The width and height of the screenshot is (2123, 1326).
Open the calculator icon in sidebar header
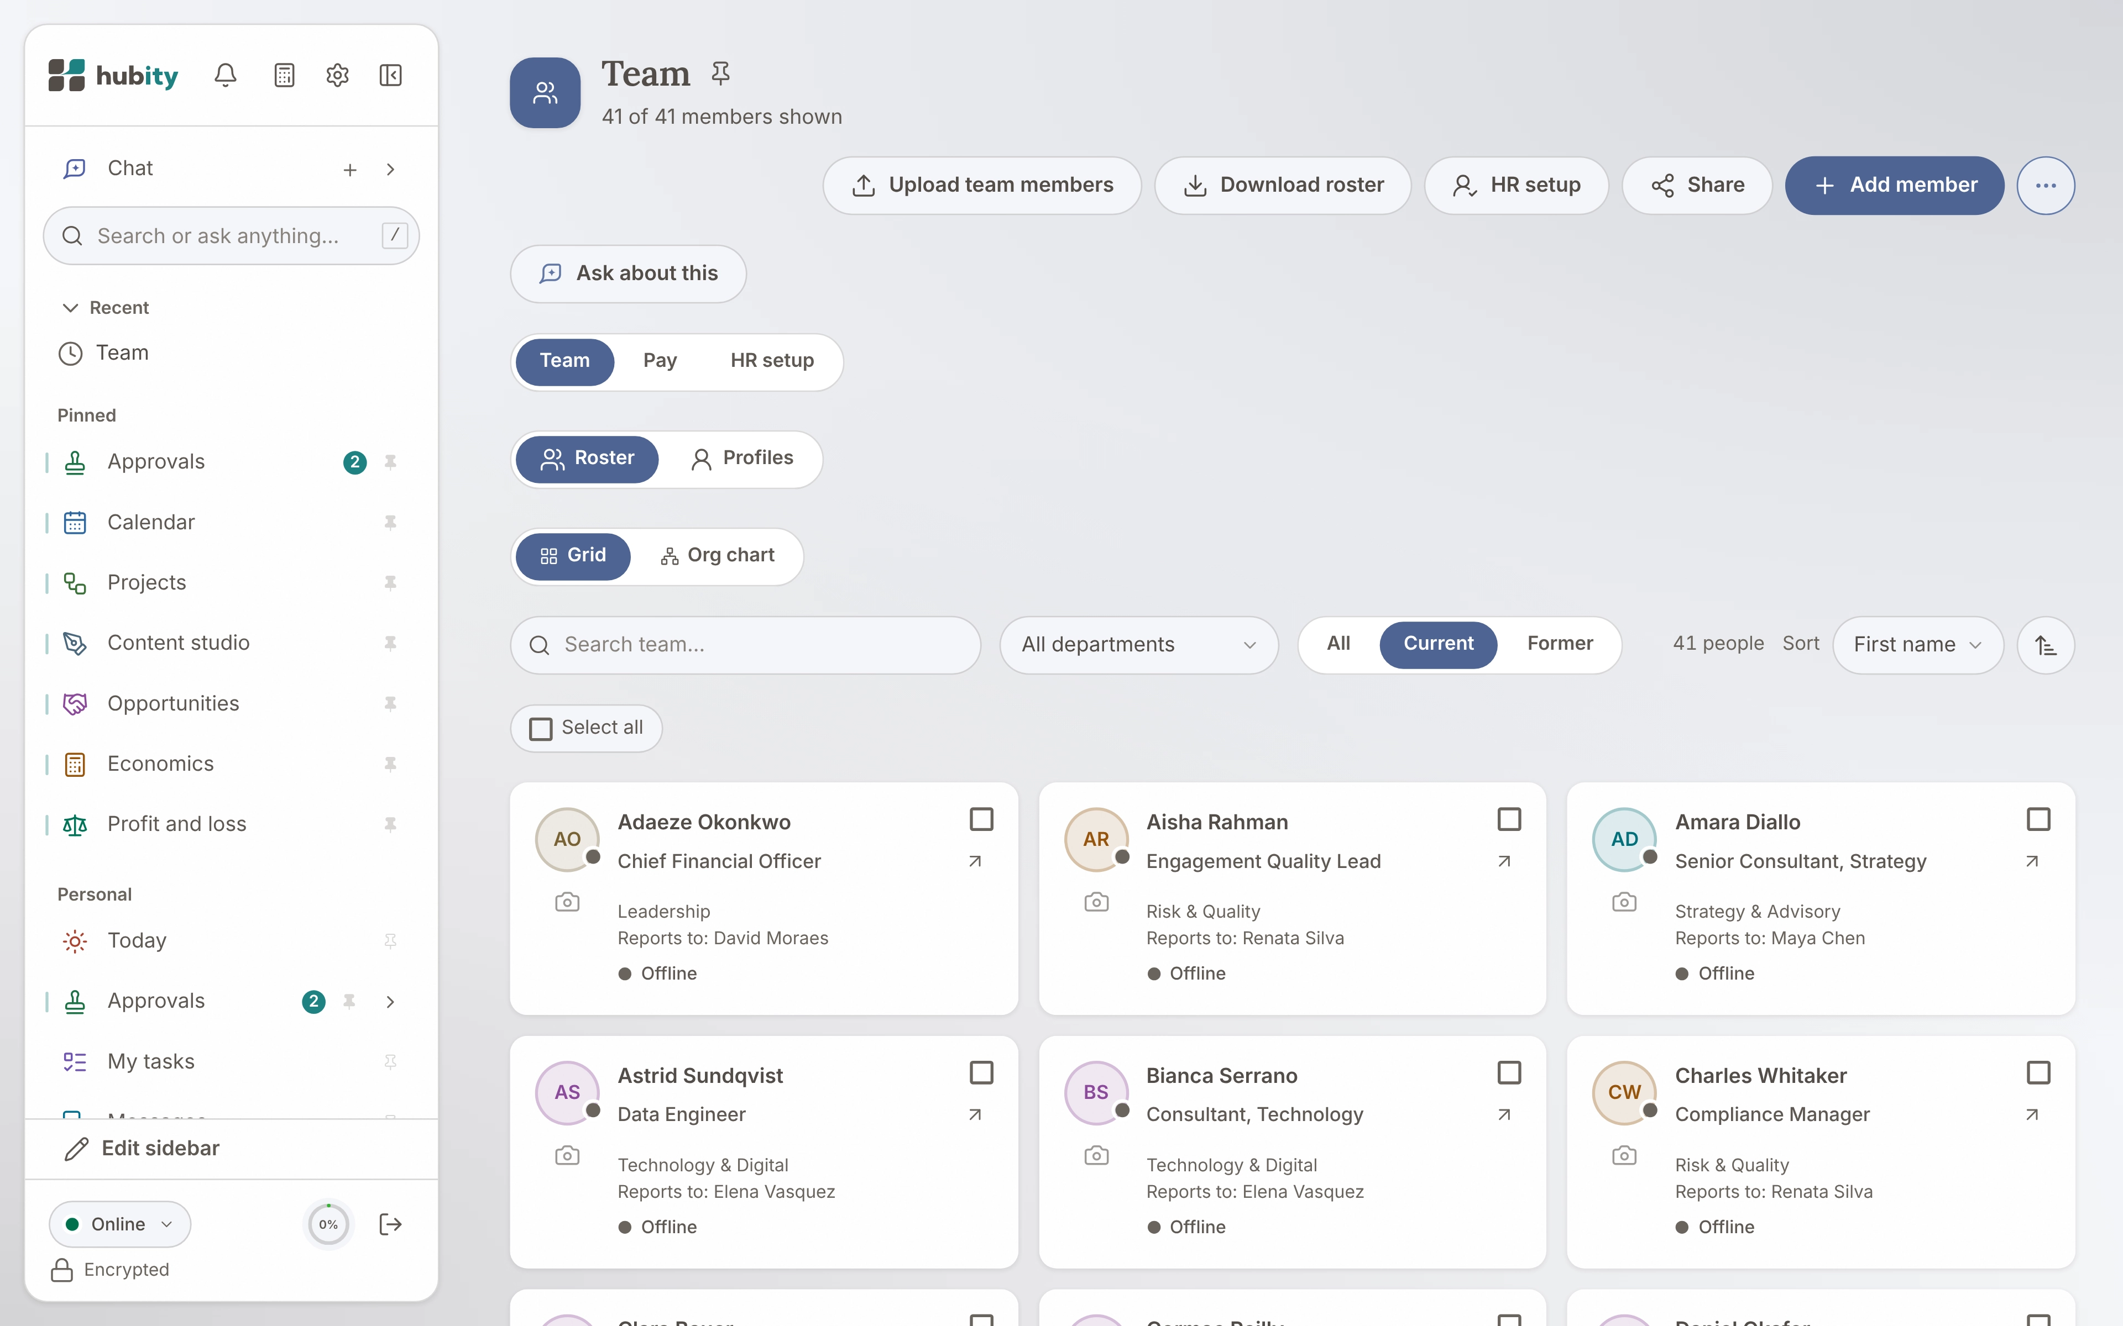pyautogui.click(x=284, y=76)
